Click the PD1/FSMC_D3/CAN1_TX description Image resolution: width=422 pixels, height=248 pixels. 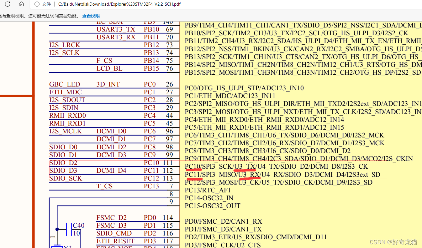pyautogui.click(x=223, y=230)
